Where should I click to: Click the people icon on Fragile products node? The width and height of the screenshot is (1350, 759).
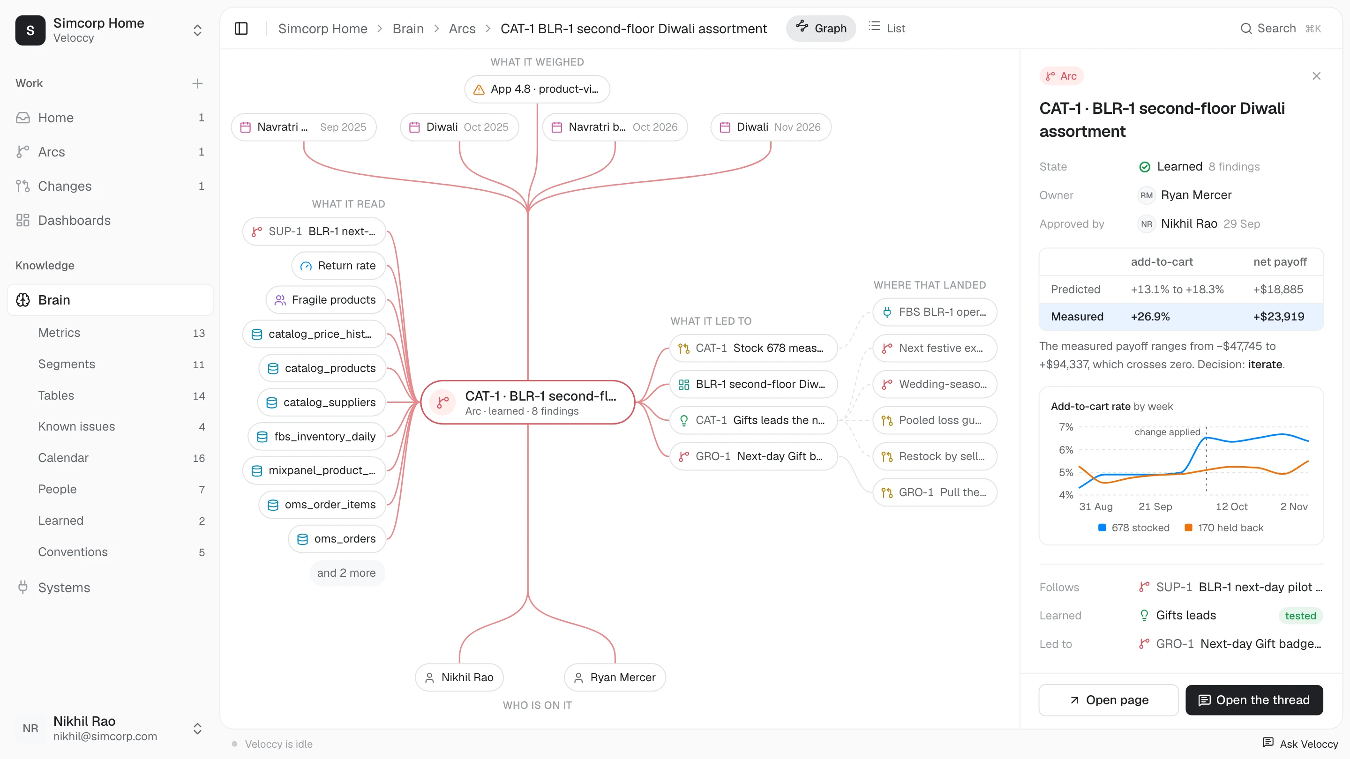click(x=280, y=300)
